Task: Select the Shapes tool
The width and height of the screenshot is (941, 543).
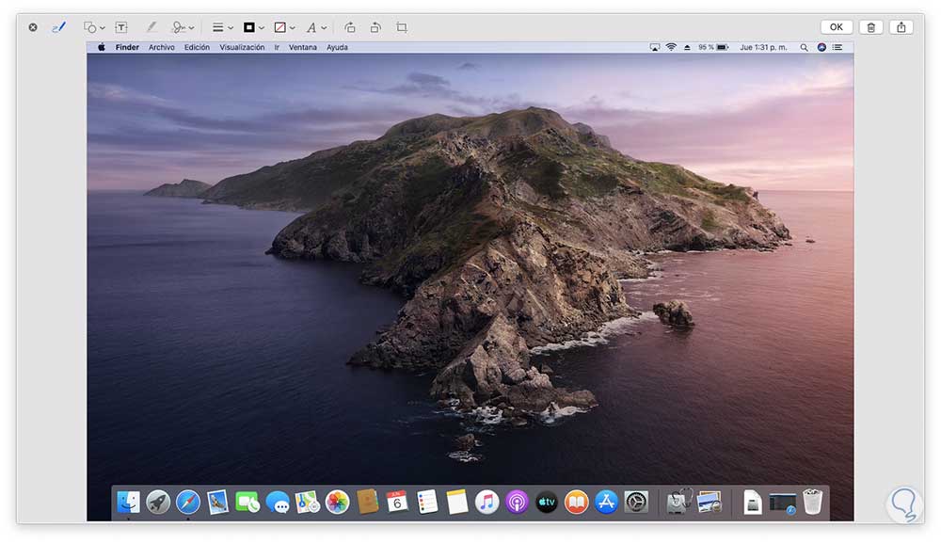Action: tap(90, 27)
